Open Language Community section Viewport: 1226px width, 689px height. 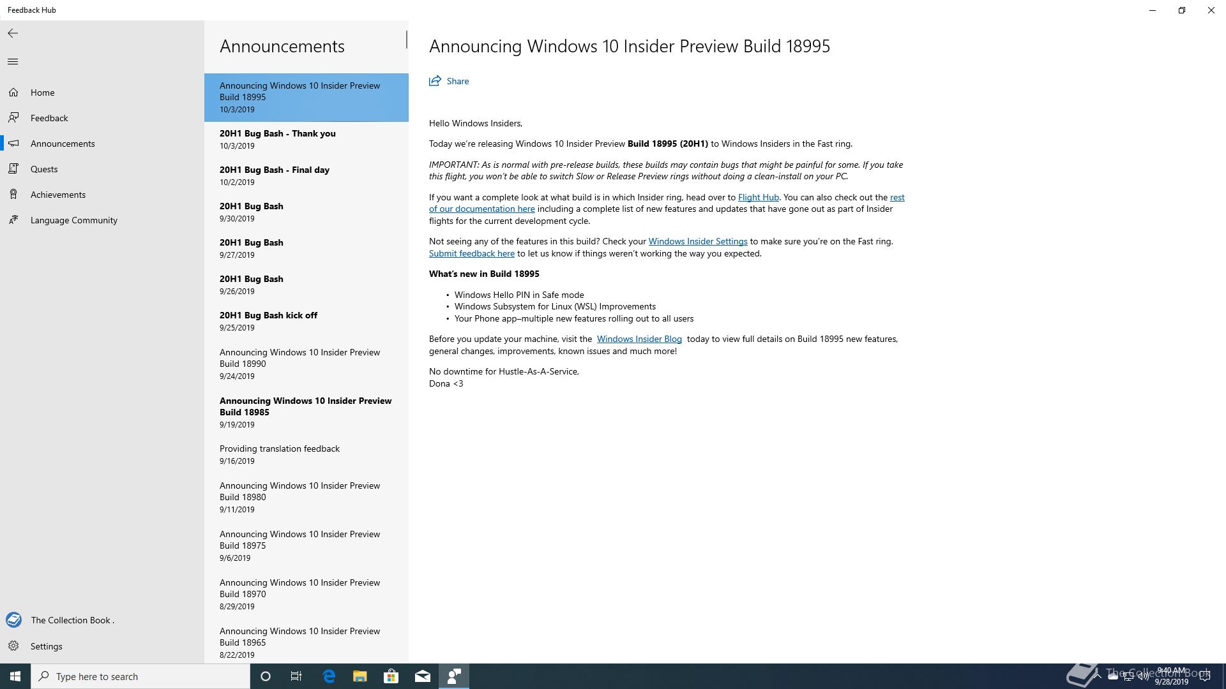click(x=102, y=220)
